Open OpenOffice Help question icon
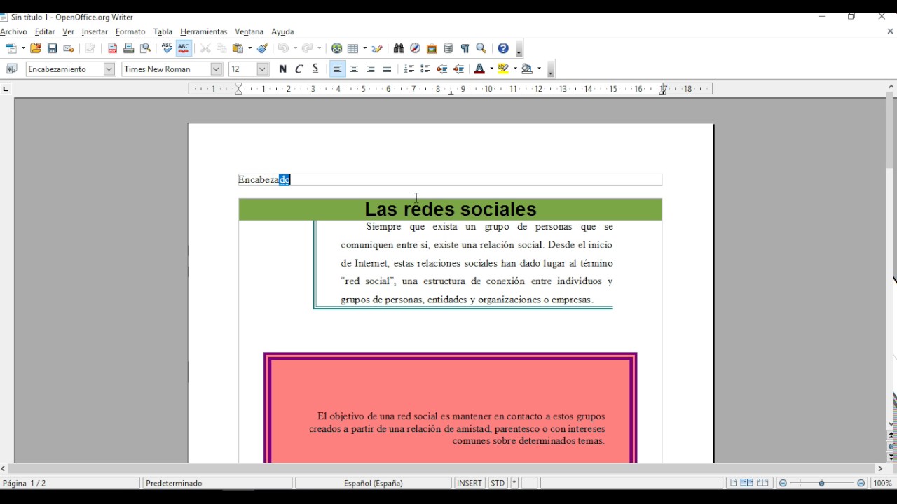Image resolution: width=897 pixels, height=504 pixels. [x=503, y=48]
